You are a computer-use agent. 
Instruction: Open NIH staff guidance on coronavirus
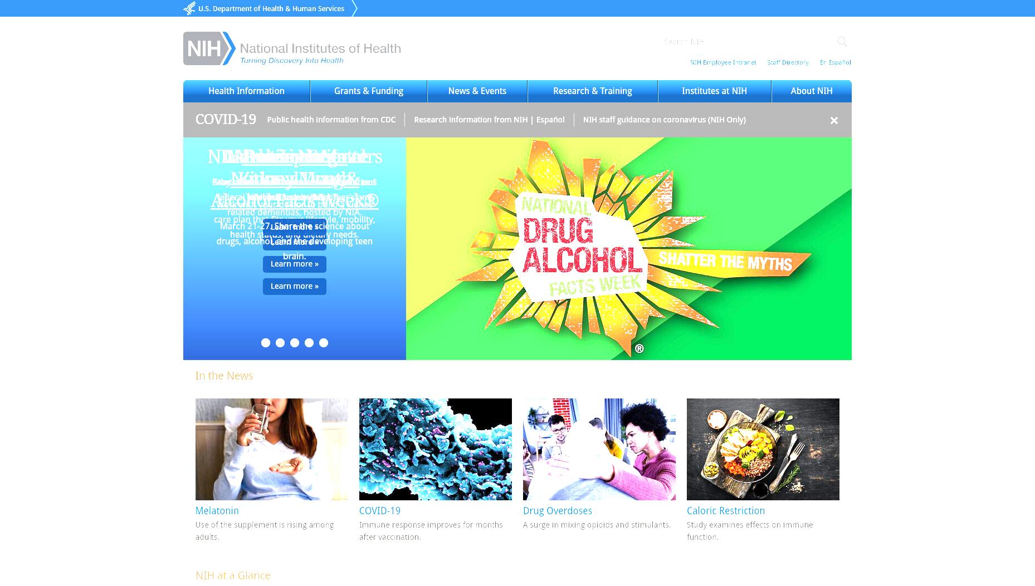664,120
